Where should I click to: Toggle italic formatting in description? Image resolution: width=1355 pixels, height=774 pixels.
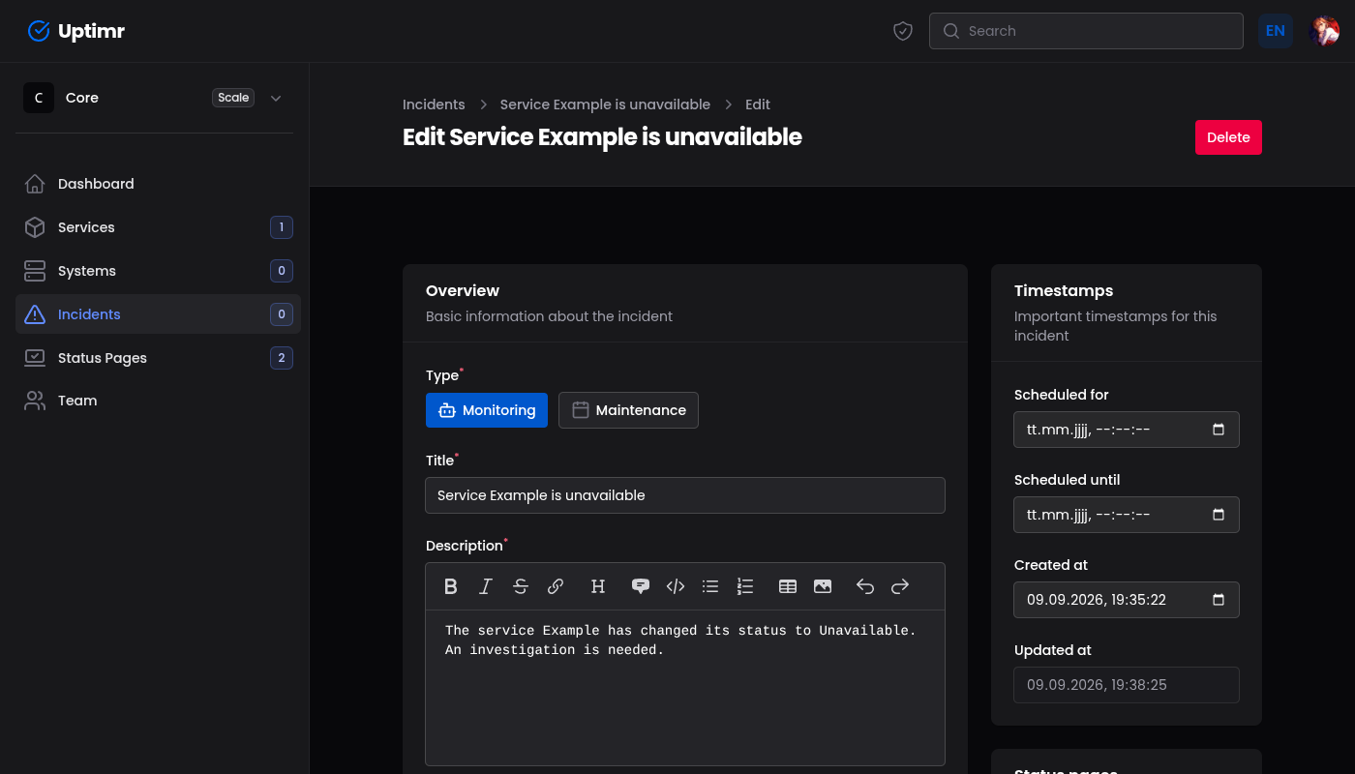[x=486, y=586]
